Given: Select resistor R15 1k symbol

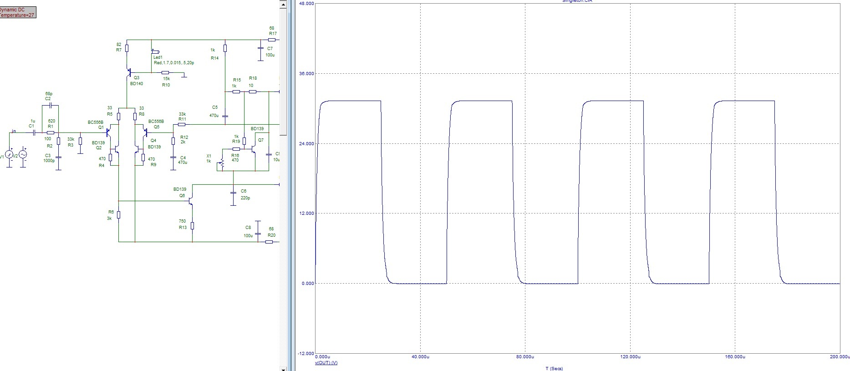Looking at the screenshot, I should [x=236, y=91].
